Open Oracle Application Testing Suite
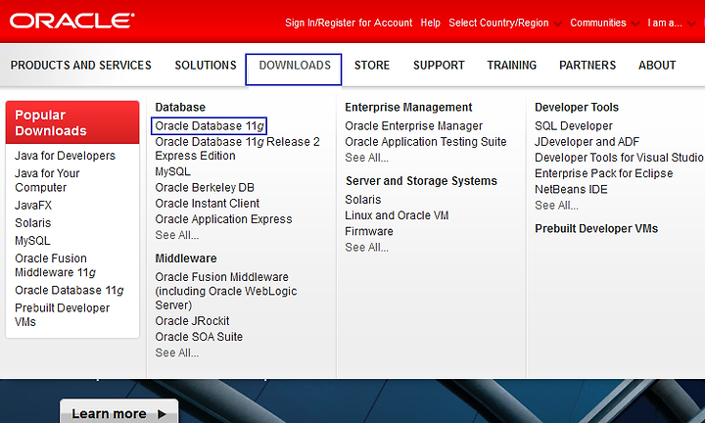This screenshot has height=423, width=705. 425,142
